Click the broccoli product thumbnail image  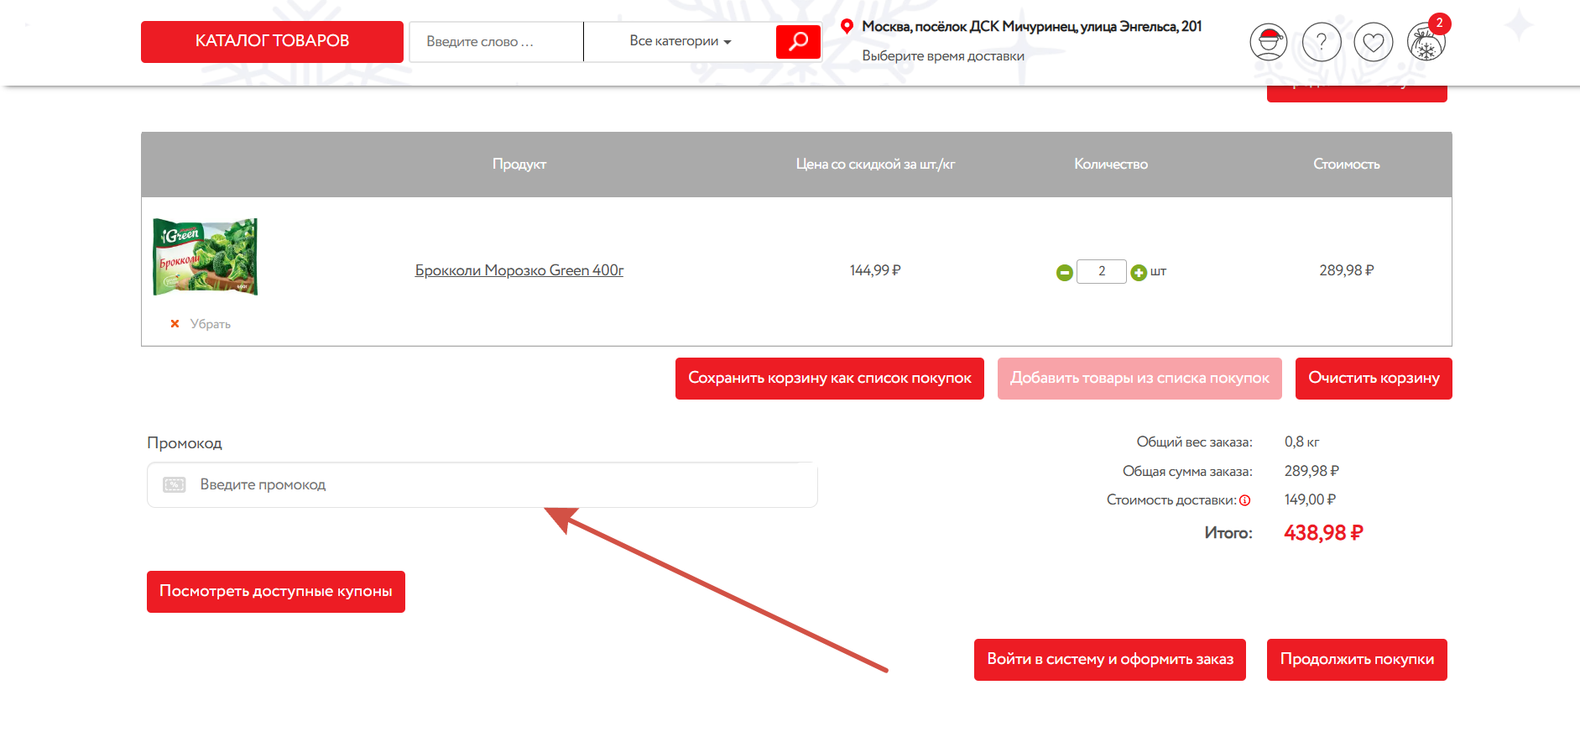(205, 257)
